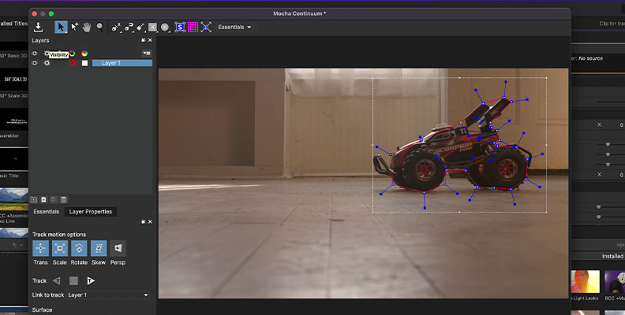Toggle the Trans track motion option
Viewport: 625px width, 315px height.
point(41,248)
